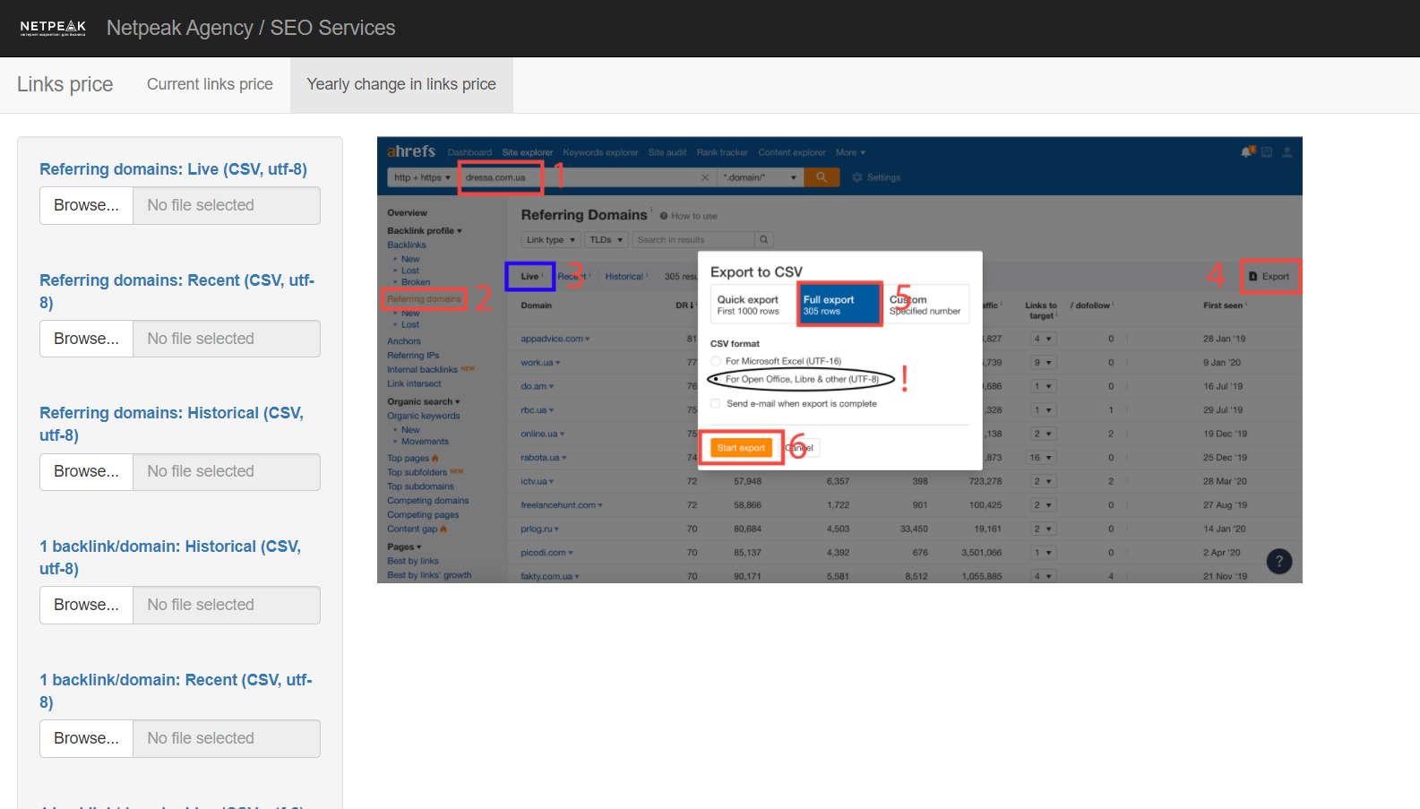The height and width of the screenshot is (809, 1420).
Task: Open the Netpeak Agency / SEO Services title link
Action: [251, 28]
